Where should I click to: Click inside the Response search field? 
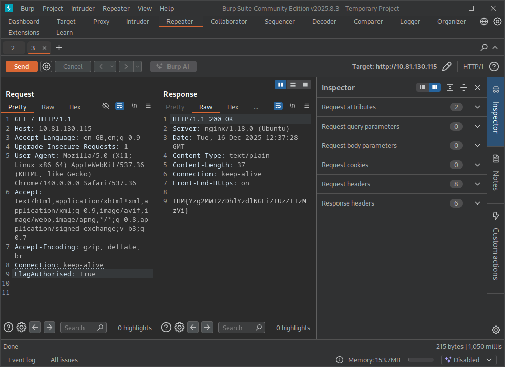tap(238, 327)
